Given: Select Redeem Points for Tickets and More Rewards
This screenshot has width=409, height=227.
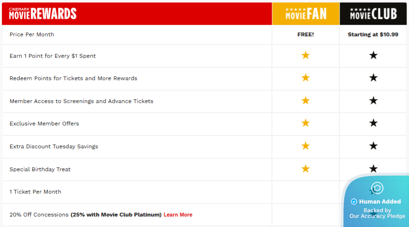Looking at the screenshot, I should (73, 78).
